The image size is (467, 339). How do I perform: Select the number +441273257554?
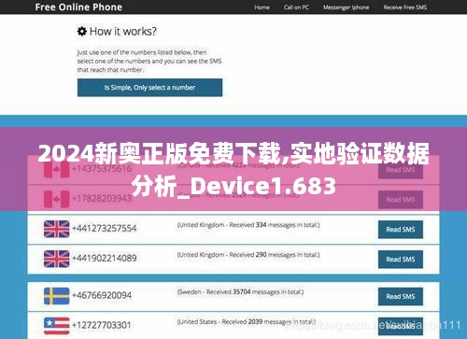pyautogui.click(x=105, y=228)
